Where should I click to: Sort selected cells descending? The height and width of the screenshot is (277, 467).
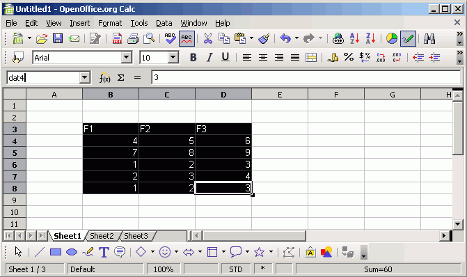click(x=370, y=39)
